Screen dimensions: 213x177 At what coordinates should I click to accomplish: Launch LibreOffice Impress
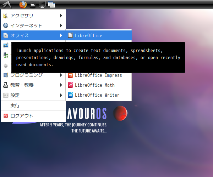pos(99,75)
